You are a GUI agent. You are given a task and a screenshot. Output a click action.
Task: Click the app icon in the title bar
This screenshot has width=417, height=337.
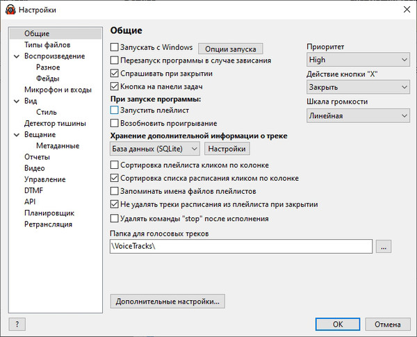point(9,10)
